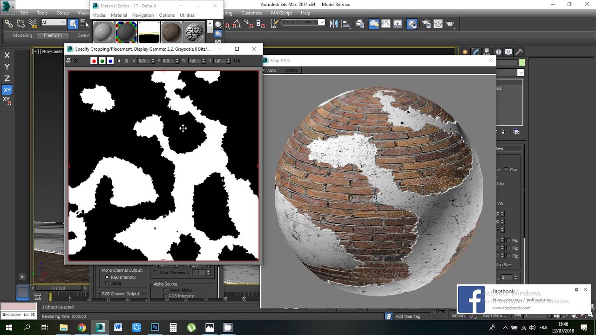This screenshot has width=596, height=335.
Task: Open the Group menu
Action: tap(62, 13)
